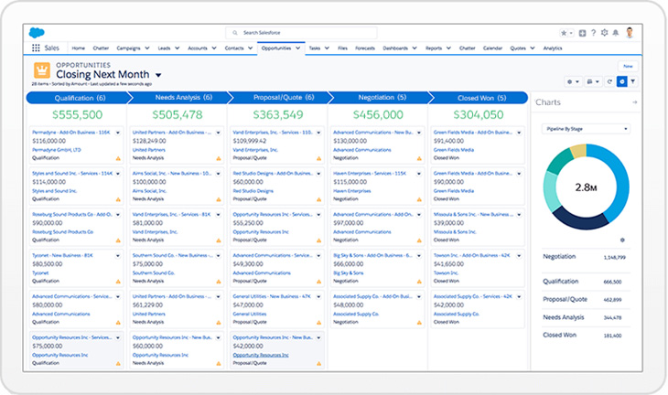
Task: Click warning icon on Red Studio Designs card
Action: tap(318, 199)
